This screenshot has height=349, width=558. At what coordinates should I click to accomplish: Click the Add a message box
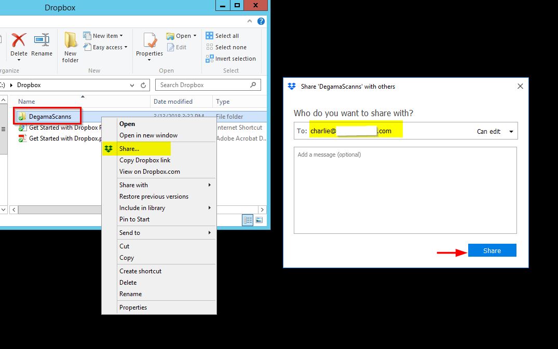405,190
